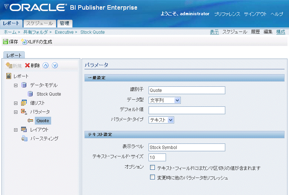Click the 削除 button label
The height and width of the screenshot is (195, 289).
tap(35, 65)
